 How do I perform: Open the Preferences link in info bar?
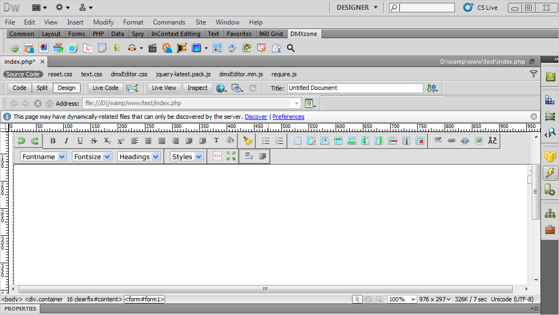288,117
